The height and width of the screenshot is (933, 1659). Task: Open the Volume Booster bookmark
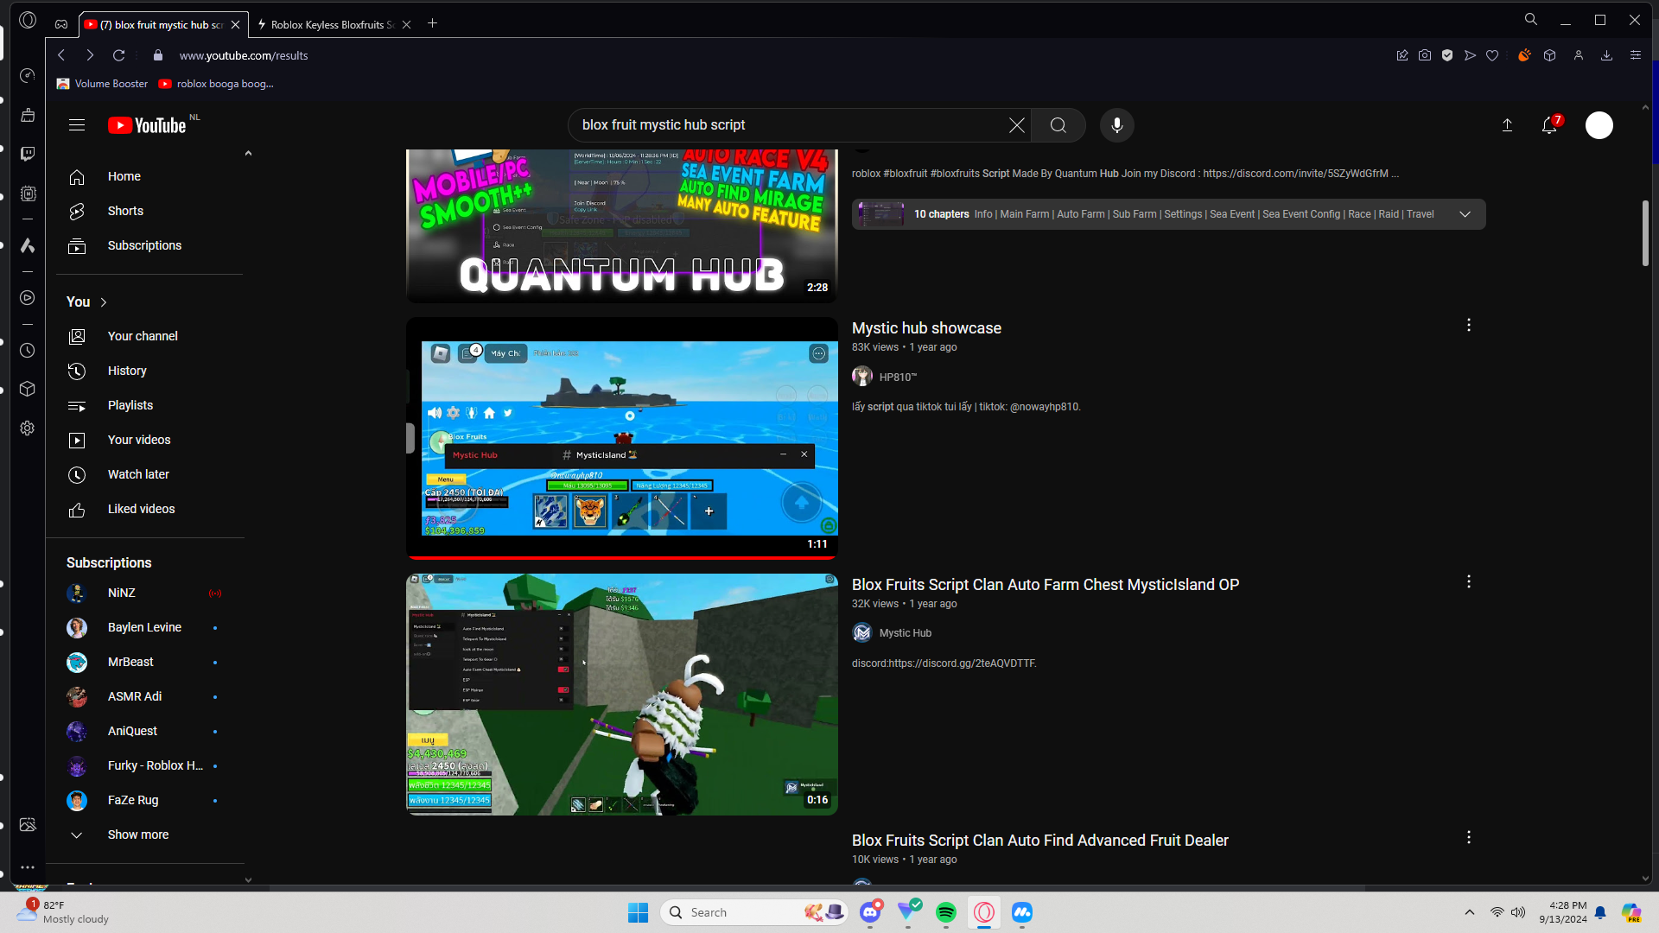103,84
